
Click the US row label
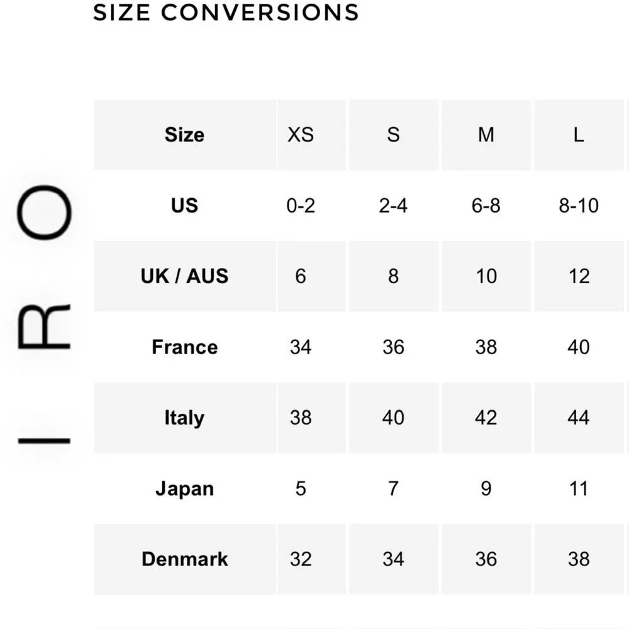[x=184, y=206]
